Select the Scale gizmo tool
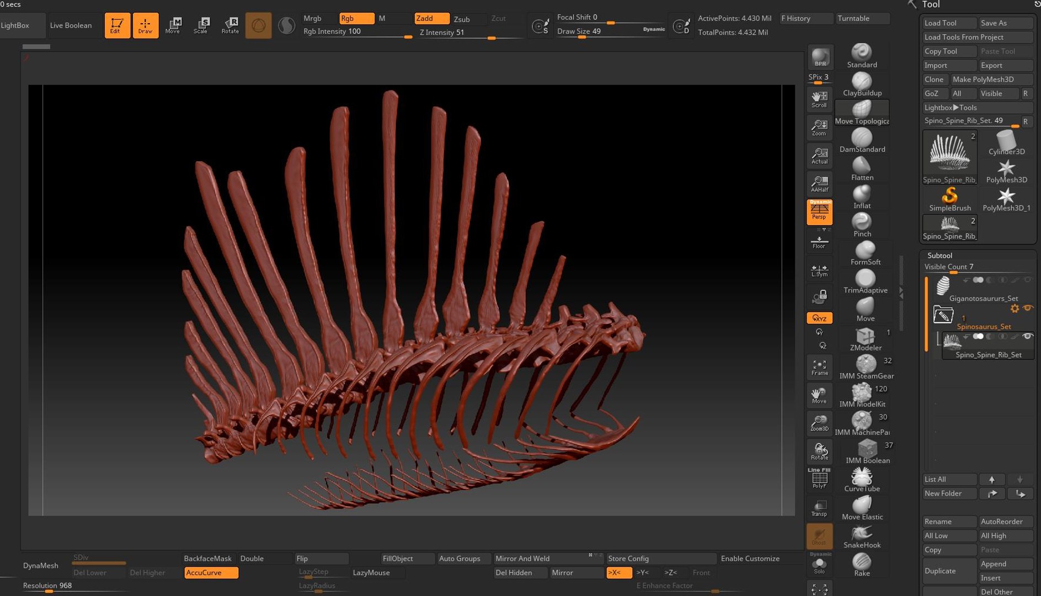The height and width of the screenshot is (596, 1041). coord(201,25)
